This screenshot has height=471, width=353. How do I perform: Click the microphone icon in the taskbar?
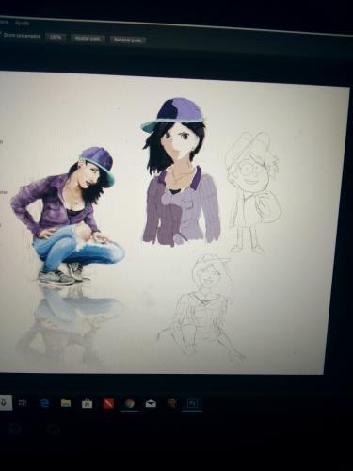pos(6,402)
